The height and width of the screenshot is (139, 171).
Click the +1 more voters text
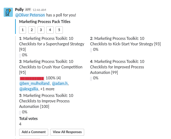click(x=47, y=89)
